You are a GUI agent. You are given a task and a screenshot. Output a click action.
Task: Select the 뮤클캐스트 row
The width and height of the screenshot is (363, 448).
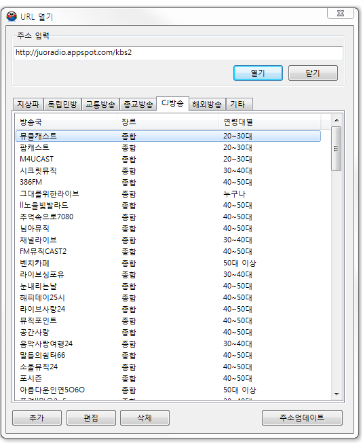[x=168, y=136]
